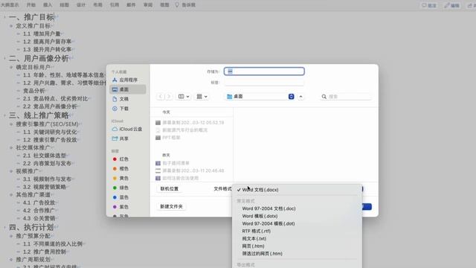Open the 大纲显示 ribbon tab
The image size is (476, 268).
tap(10, 5)
